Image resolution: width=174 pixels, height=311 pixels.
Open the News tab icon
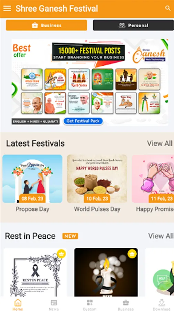(x=54, y=303)
